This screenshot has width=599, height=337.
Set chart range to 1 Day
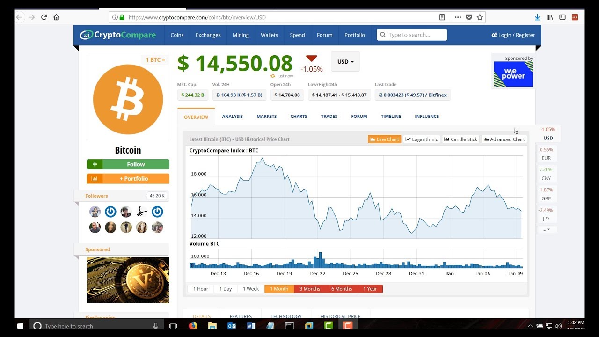click(226, 289)
